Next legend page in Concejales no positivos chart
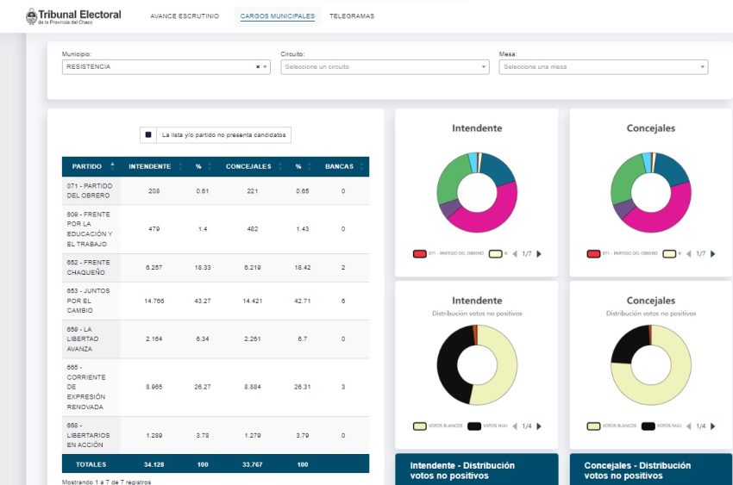 tap(714, 426)
